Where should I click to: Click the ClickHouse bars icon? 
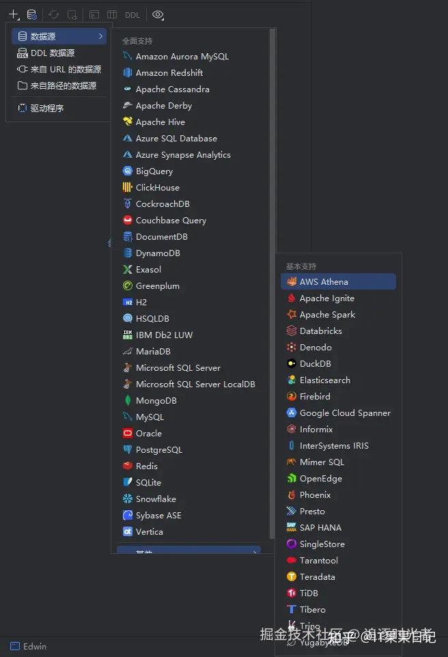pyautogui.click(x=128, y=187)
